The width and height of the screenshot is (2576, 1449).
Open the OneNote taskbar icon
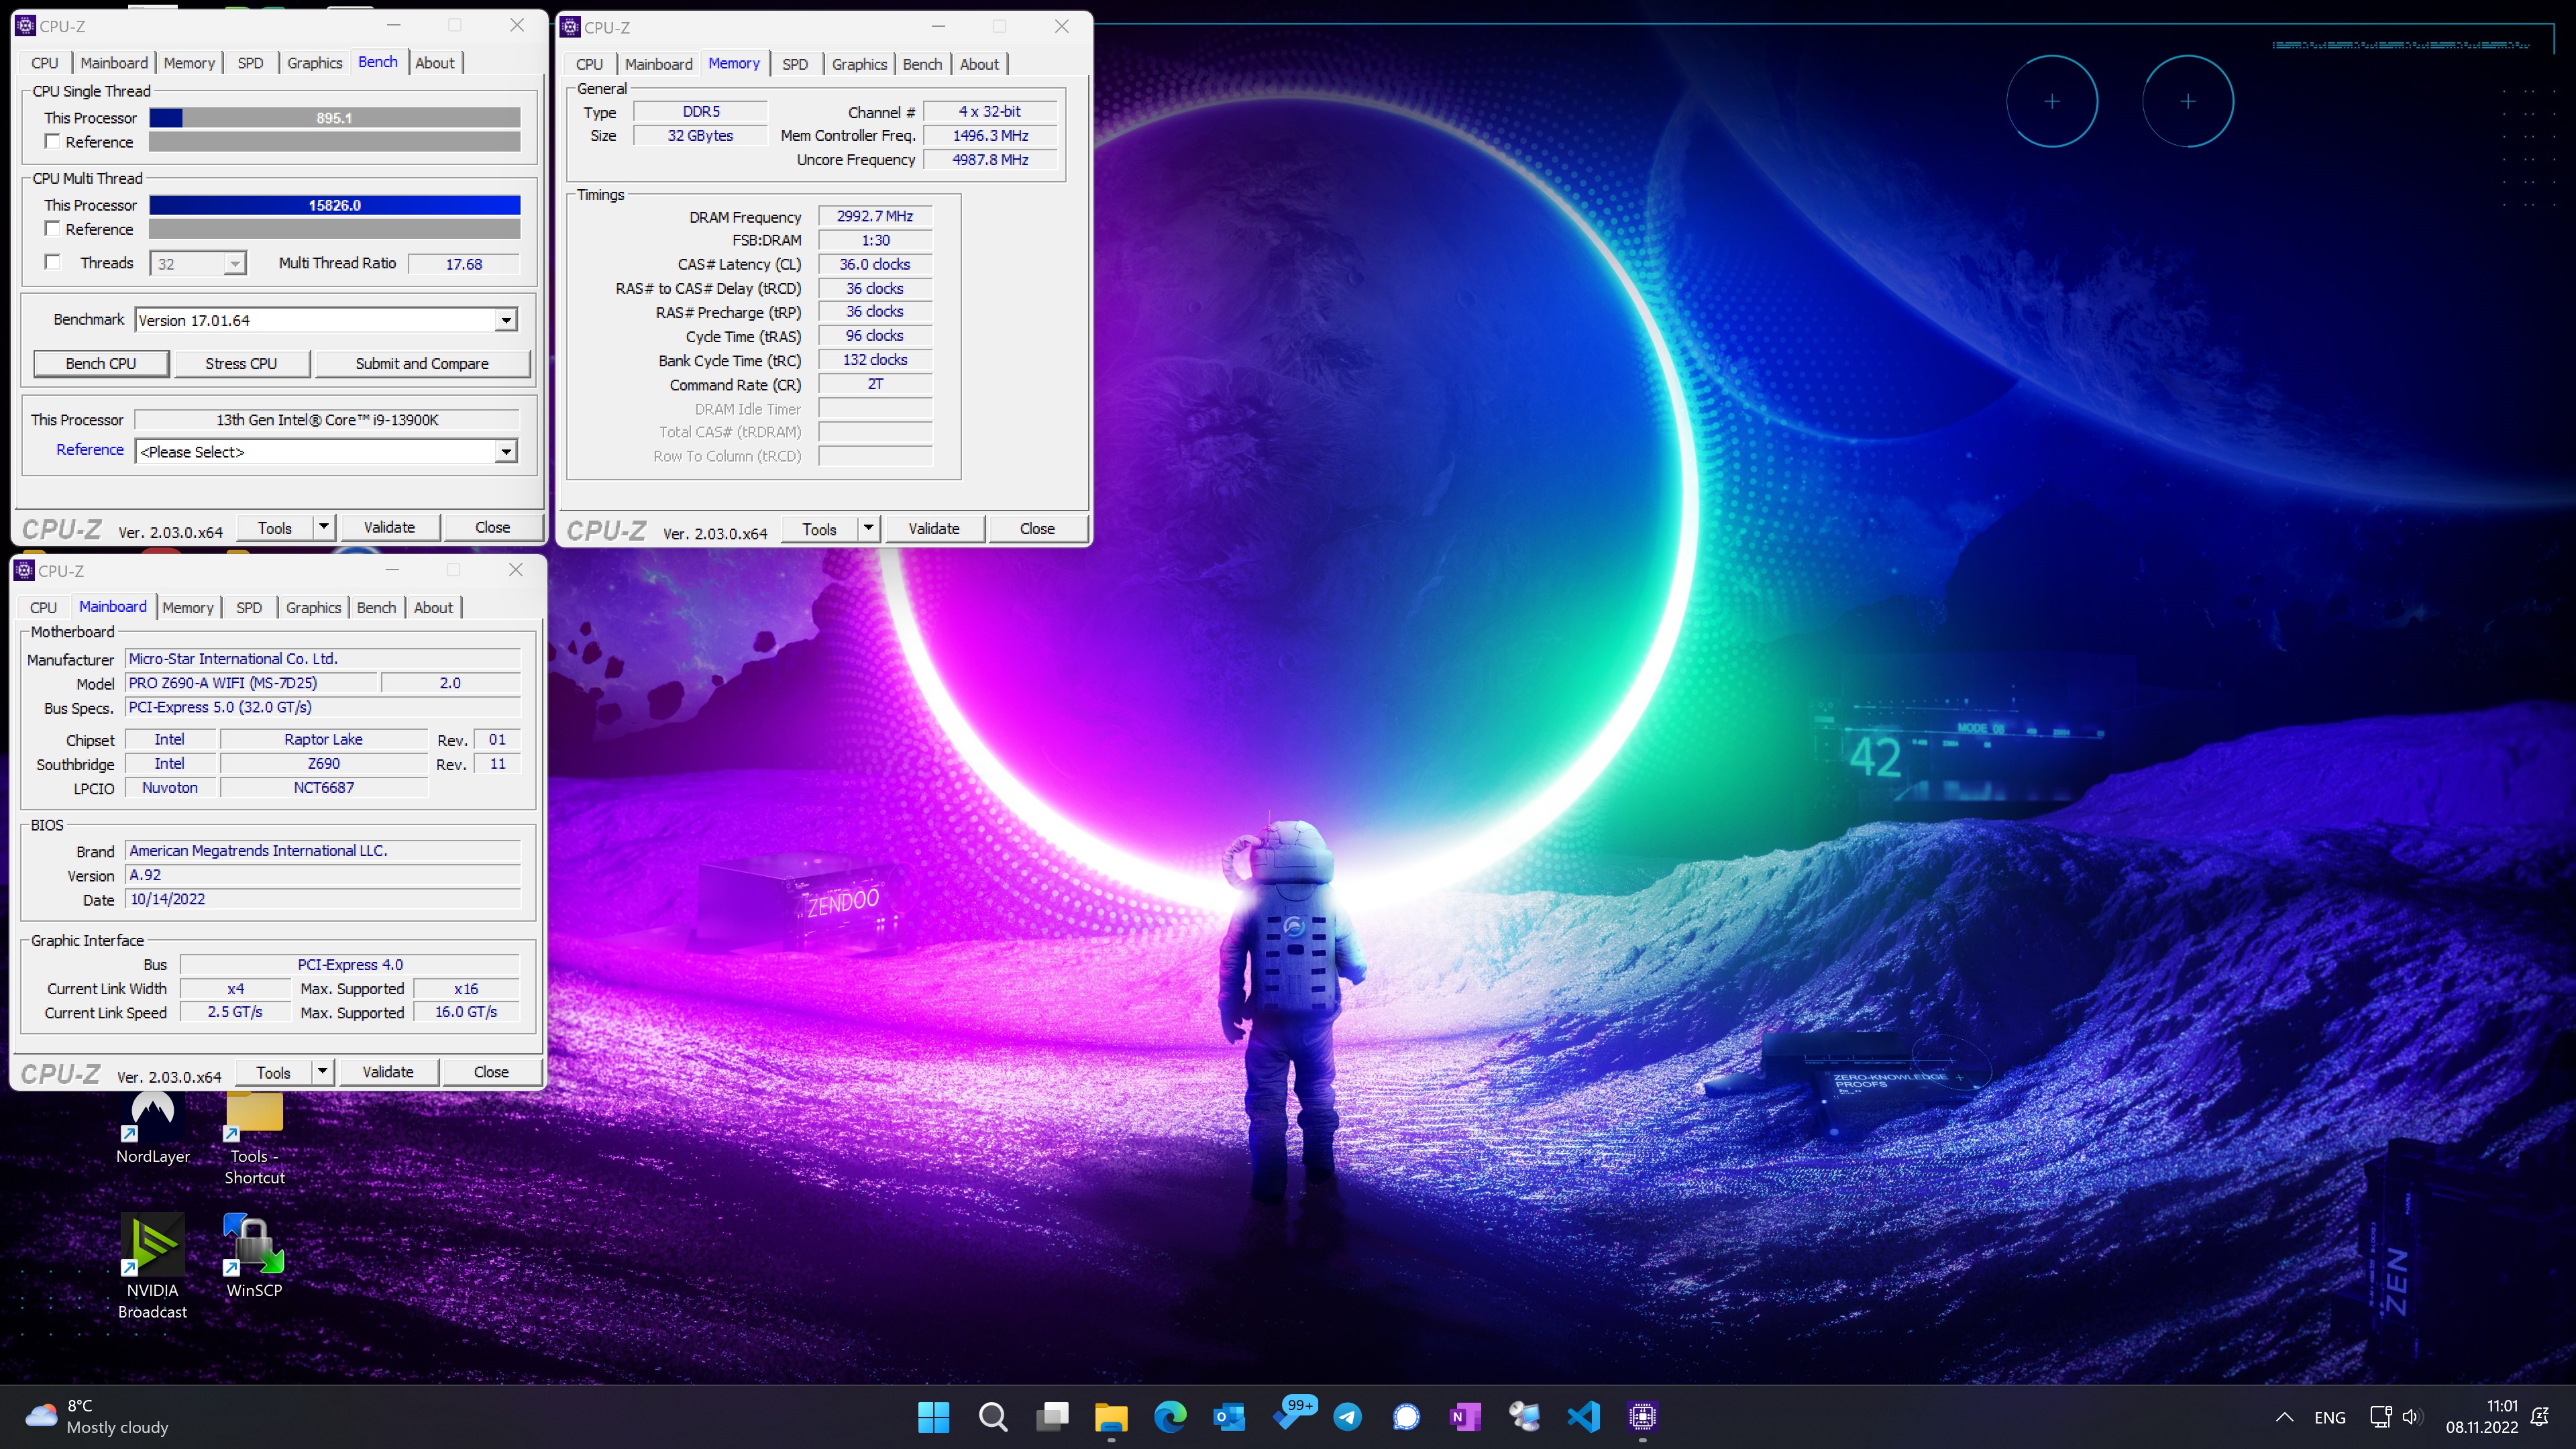1465,1416
